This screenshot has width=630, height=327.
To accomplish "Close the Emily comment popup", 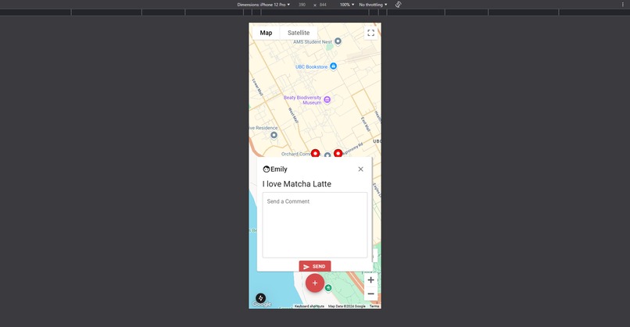I will click(x=360, y=169).
